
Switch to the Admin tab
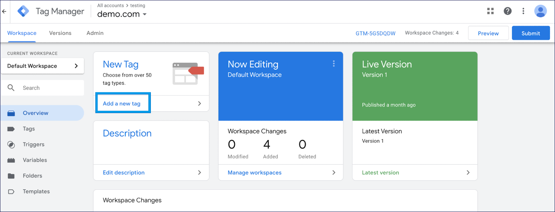(95, 33)
